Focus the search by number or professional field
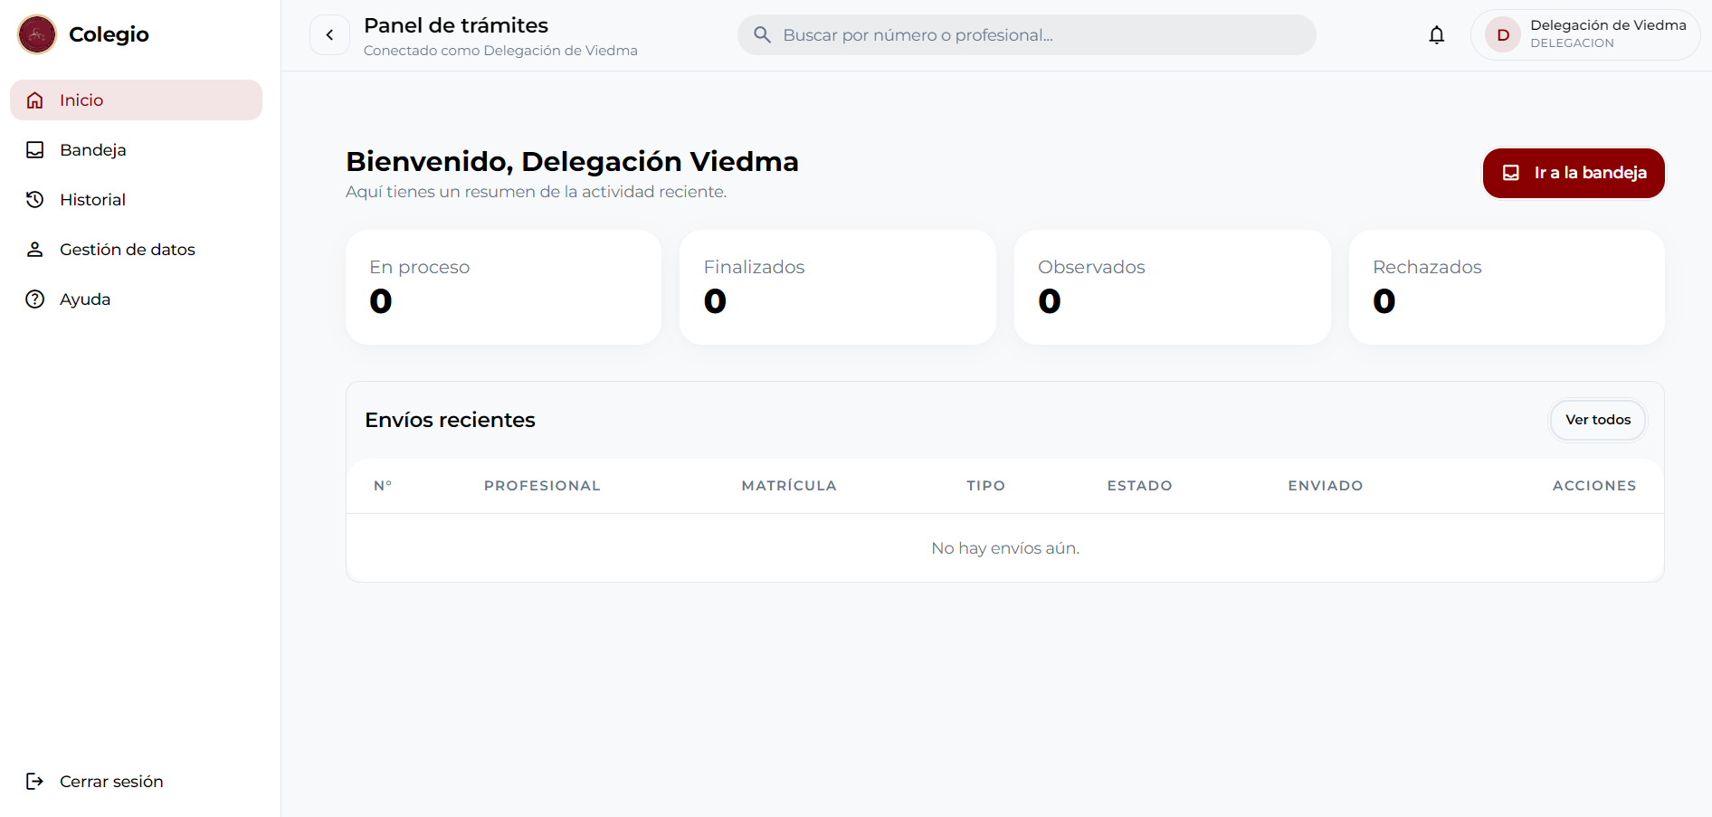Viewport: 1712px width, 817px height. [x=1041, y=35]
